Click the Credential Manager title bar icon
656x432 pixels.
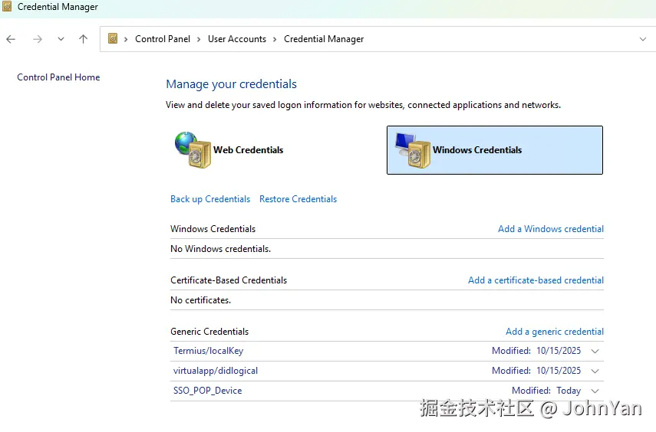point(7,6)
